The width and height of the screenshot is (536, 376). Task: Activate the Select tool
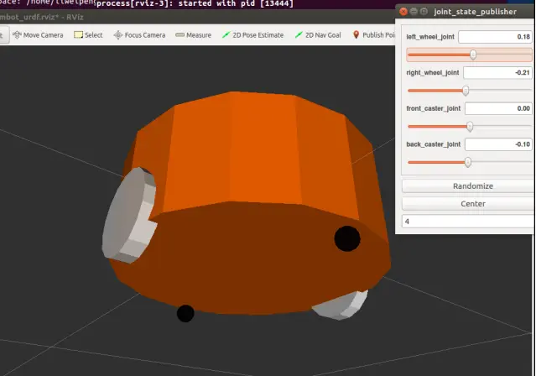pos(88,35)
